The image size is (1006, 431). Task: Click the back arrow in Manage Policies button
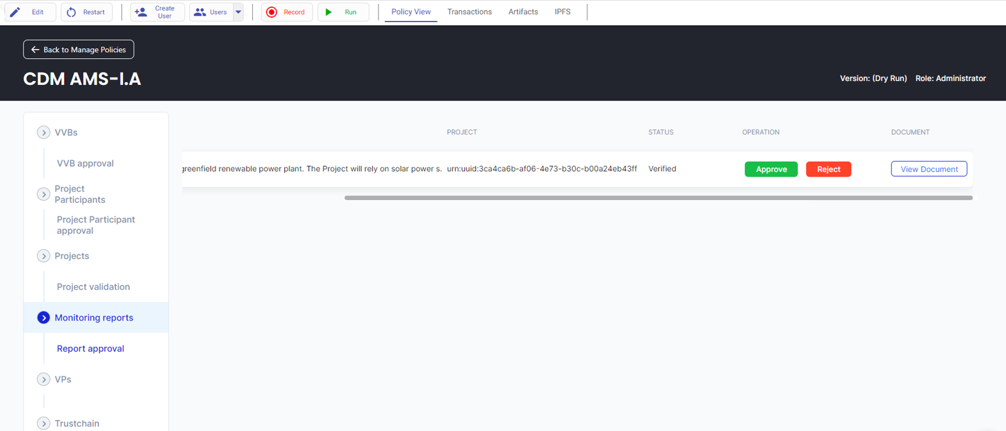pos(35,50)
